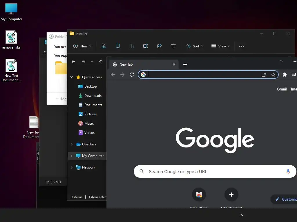Go forward in File Explorer navigation
This screenshot has height=222, width=297.
(83, 62)
